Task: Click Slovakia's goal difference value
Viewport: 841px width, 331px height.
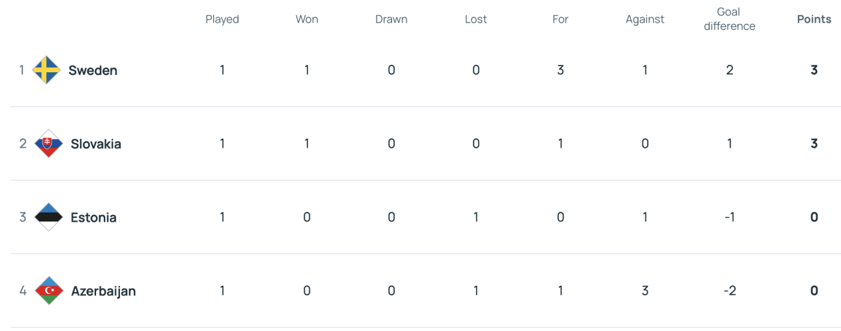Action: 729,144
